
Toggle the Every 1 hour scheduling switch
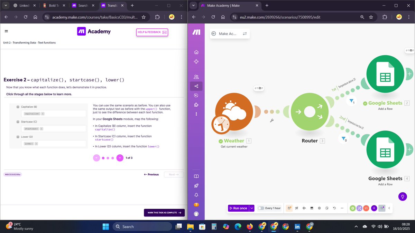point(261,208)
